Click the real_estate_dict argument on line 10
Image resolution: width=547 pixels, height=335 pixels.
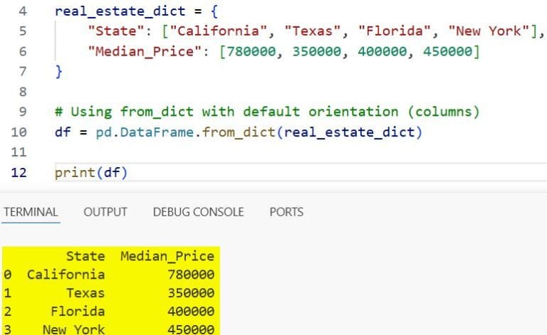pyautogui.click(x=350, y=132)
